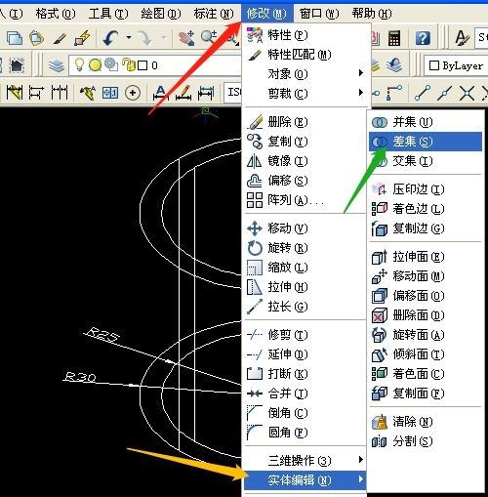Open the 格式(O) menu
This screenshot has width=488, height=497.
pos(56,14)
